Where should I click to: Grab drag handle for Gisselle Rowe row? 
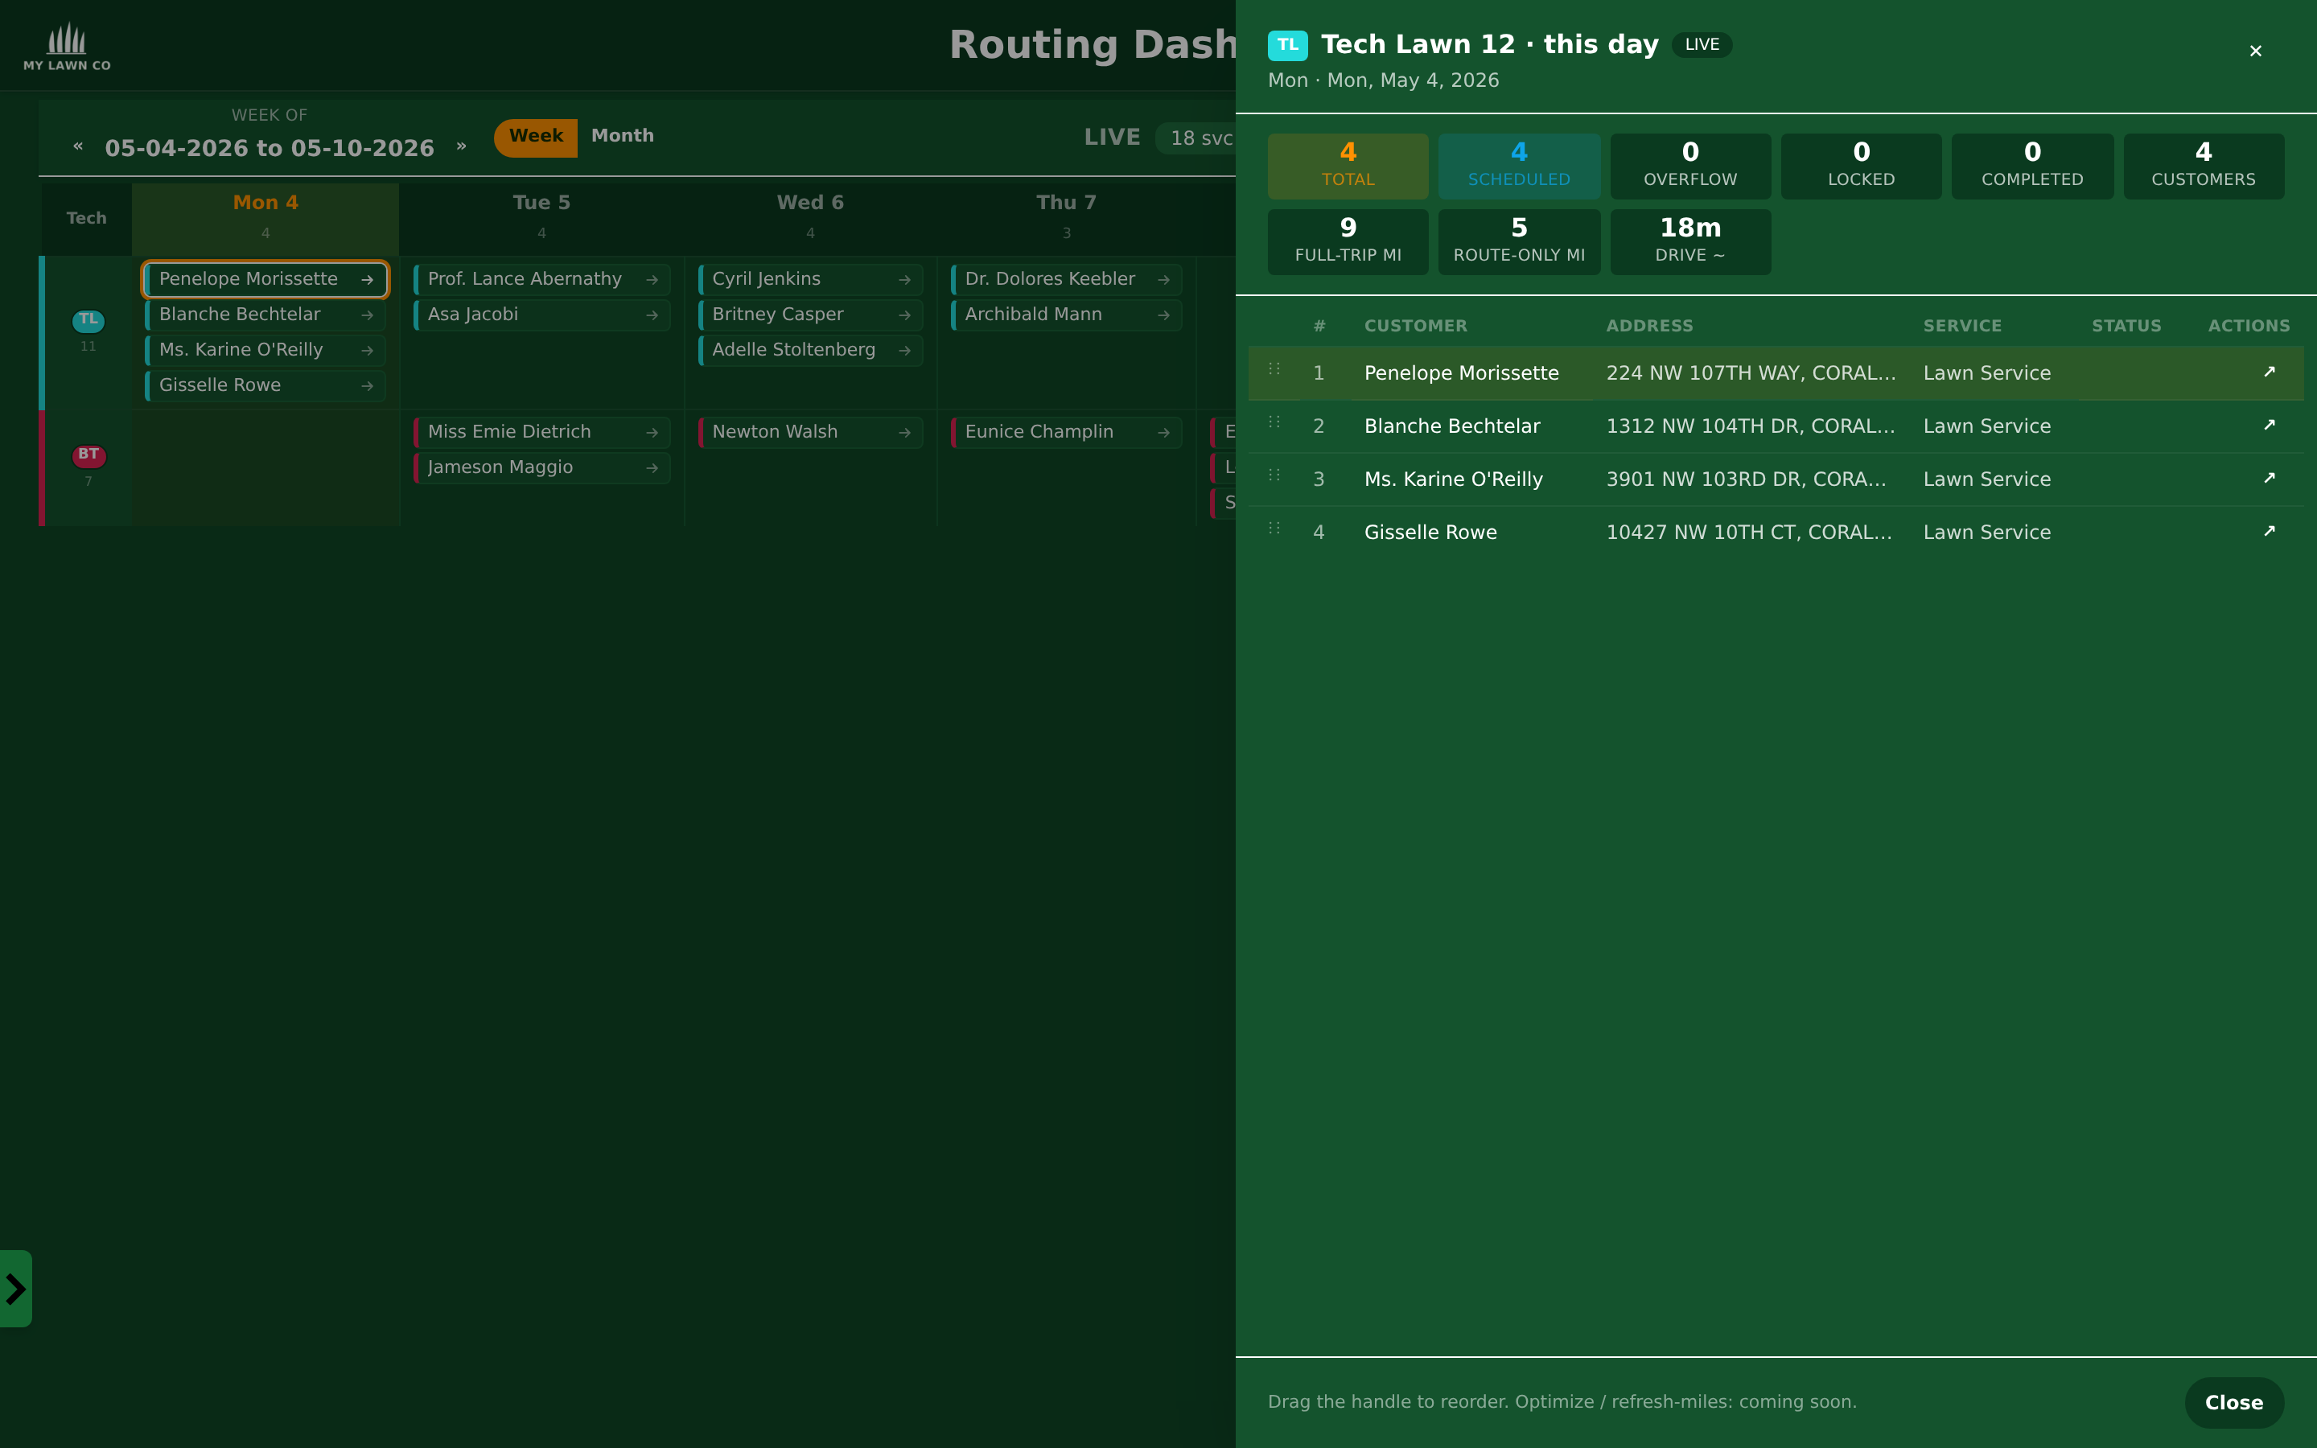[x=1274, y=529]
